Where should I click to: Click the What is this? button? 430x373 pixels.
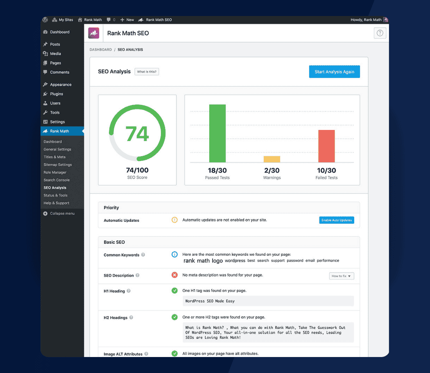pos(147,72)
